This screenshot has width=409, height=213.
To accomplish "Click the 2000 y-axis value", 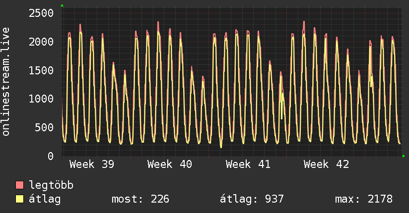I will click(41, 42).
